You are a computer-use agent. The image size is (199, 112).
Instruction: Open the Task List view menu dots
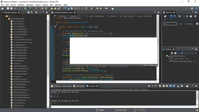click(165, 20)
